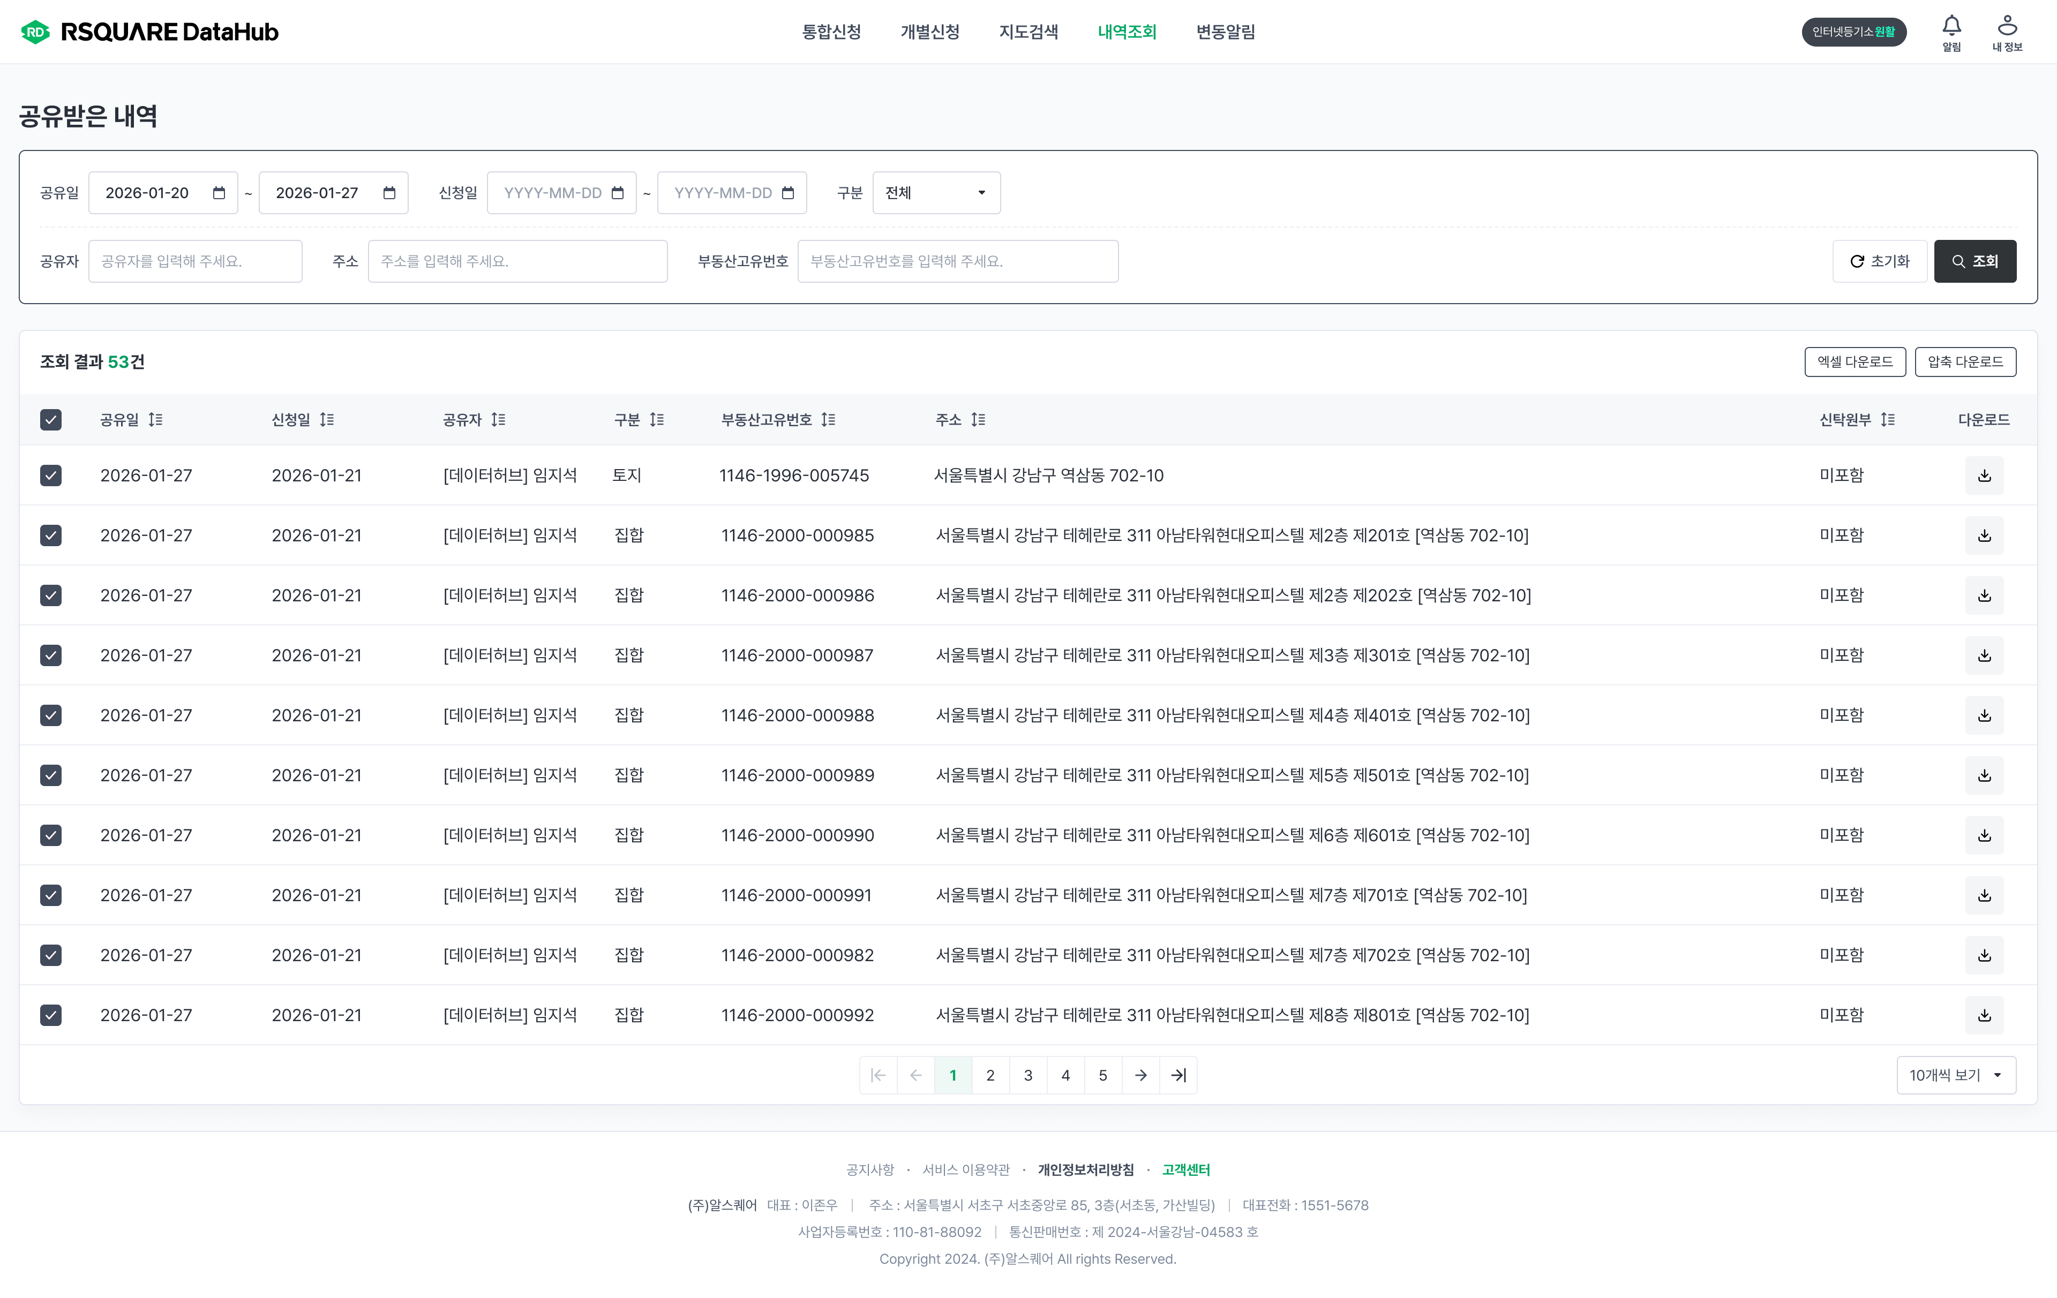Click download icon for 1146-2000-000992 row

(x=1984, y=1015)
